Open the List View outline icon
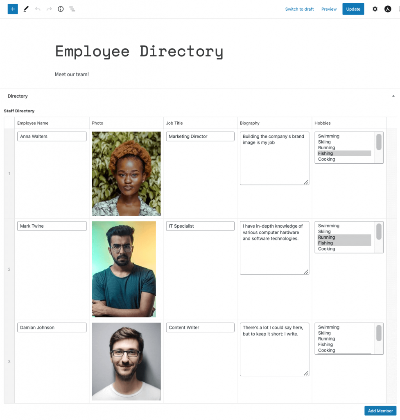The width and height of the screenshot is (400, 420). pos(72,9)
